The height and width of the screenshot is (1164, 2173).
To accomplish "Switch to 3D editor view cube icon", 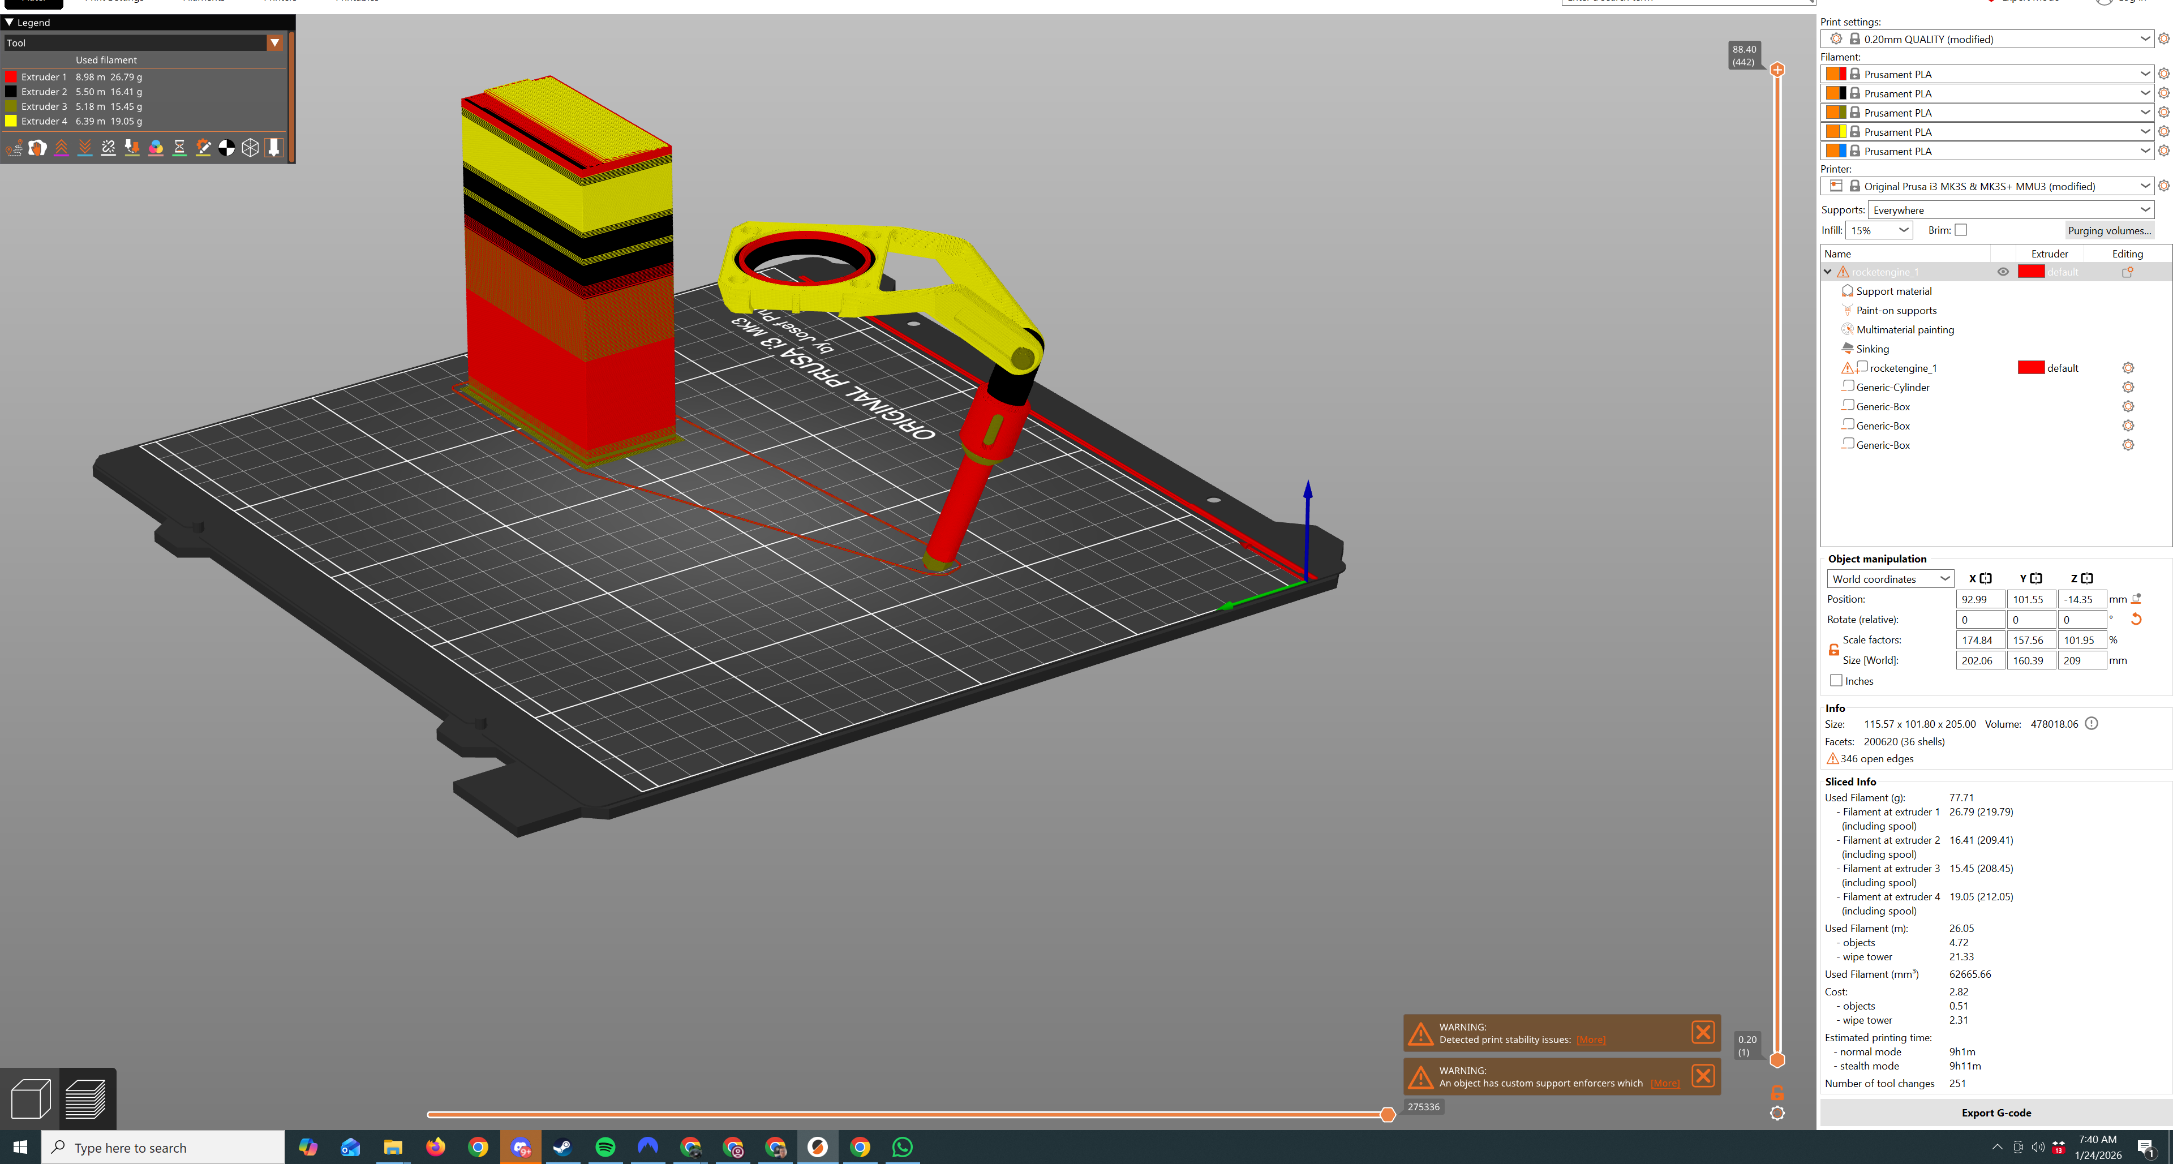I will pyautogui.click(x=31, y=1098).
